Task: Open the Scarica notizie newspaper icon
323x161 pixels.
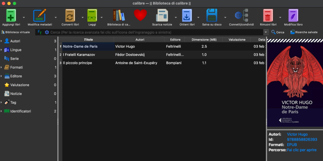Action: [x=162, y=15]
